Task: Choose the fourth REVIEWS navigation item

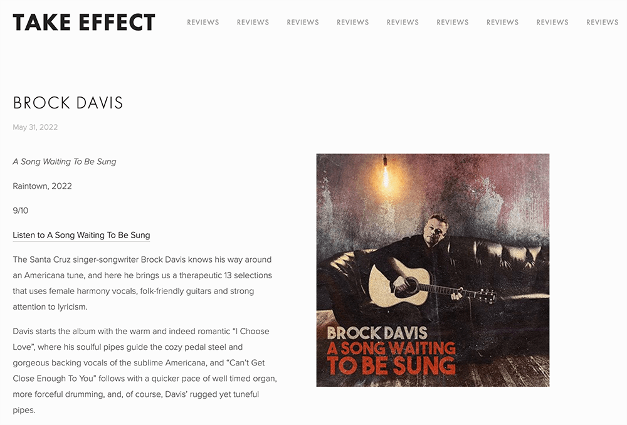Action: (x=352, y=23)
